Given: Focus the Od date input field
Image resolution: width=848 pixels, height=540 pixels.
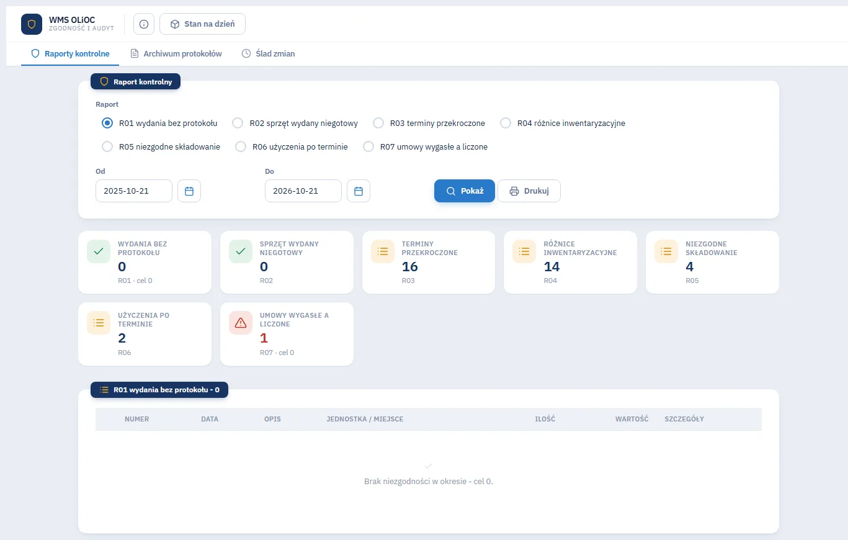Looking at the screenshot, I should 134,191.
